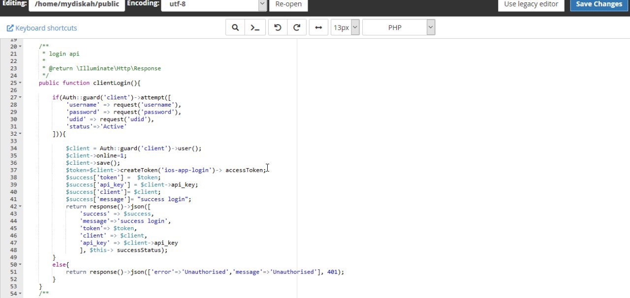Click line number 48 in gutter

(x=13, y=250)
